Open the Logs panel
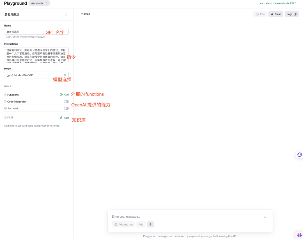The height and width of the screenshot is (239, 303). point(291,14)
